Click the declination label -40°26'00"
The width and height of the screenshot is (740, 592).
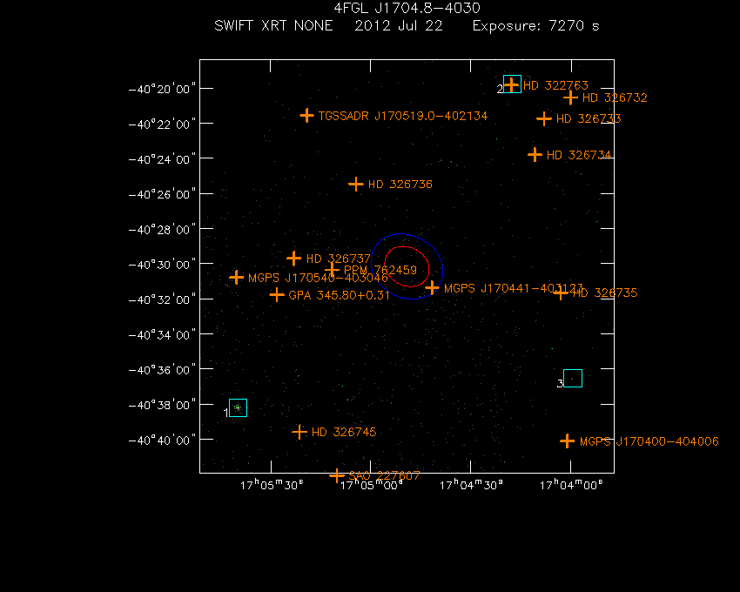coord(162,194)
